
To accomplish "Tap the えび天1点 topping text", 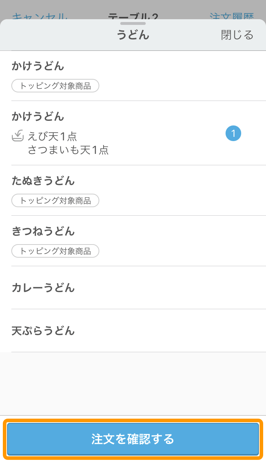I will [x=52, y=136].
